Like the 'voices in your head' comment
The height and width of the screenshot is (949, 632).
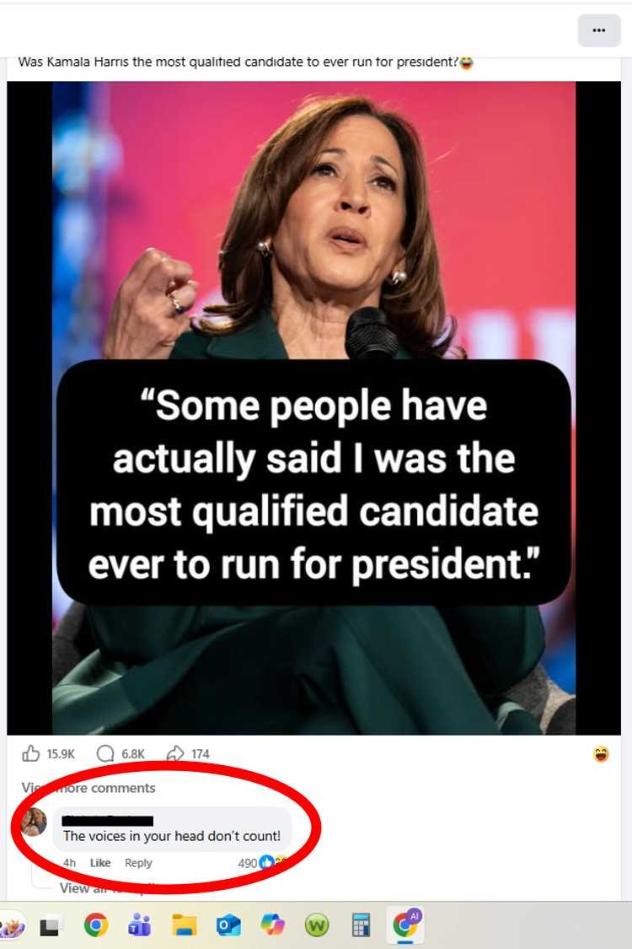[x=100, y=863]
